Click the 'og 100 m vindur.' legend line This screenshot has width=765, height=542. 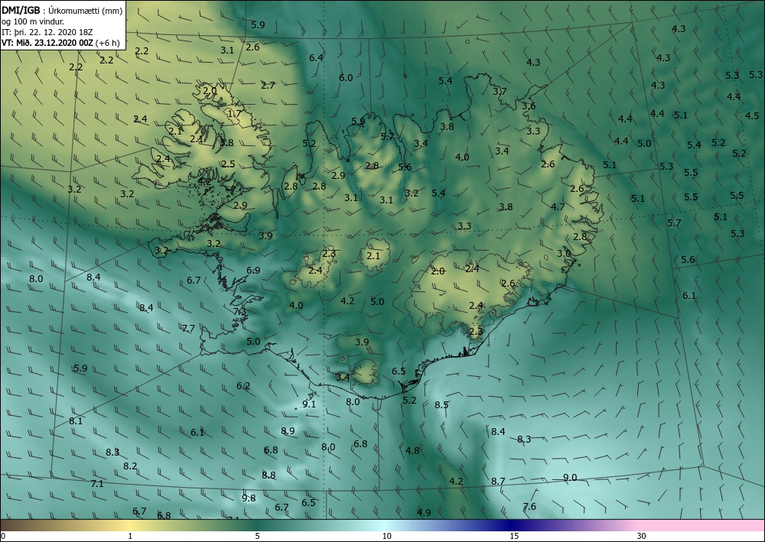pyautogui.click(x=33, y=21)
